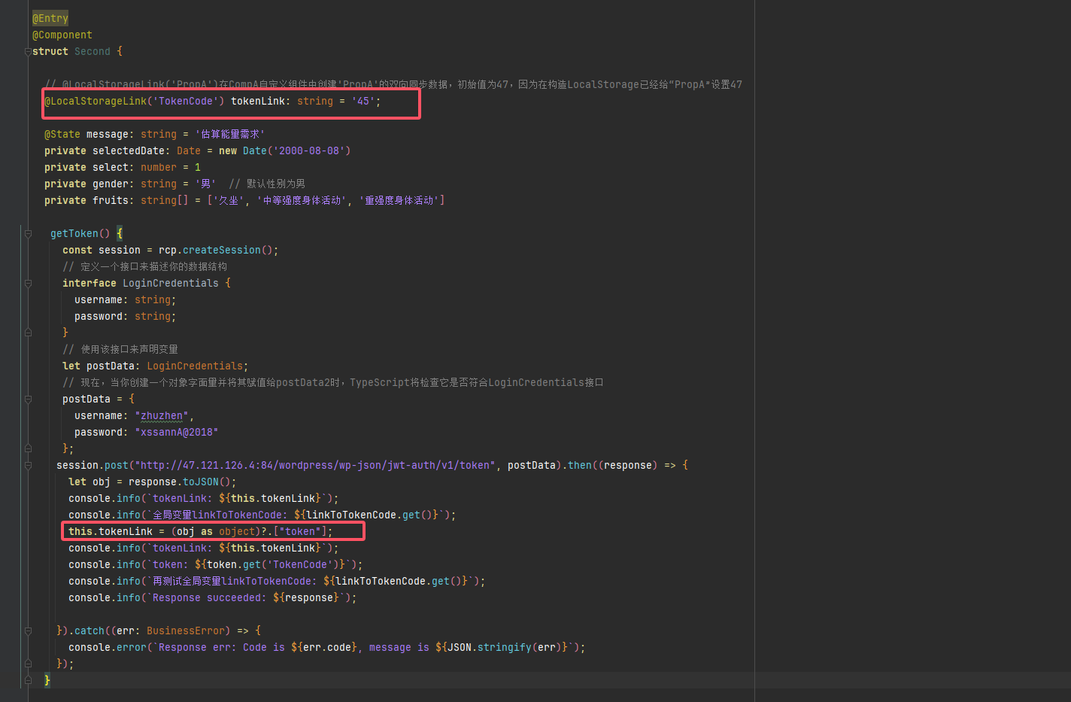Click the err.code expression

327,647
